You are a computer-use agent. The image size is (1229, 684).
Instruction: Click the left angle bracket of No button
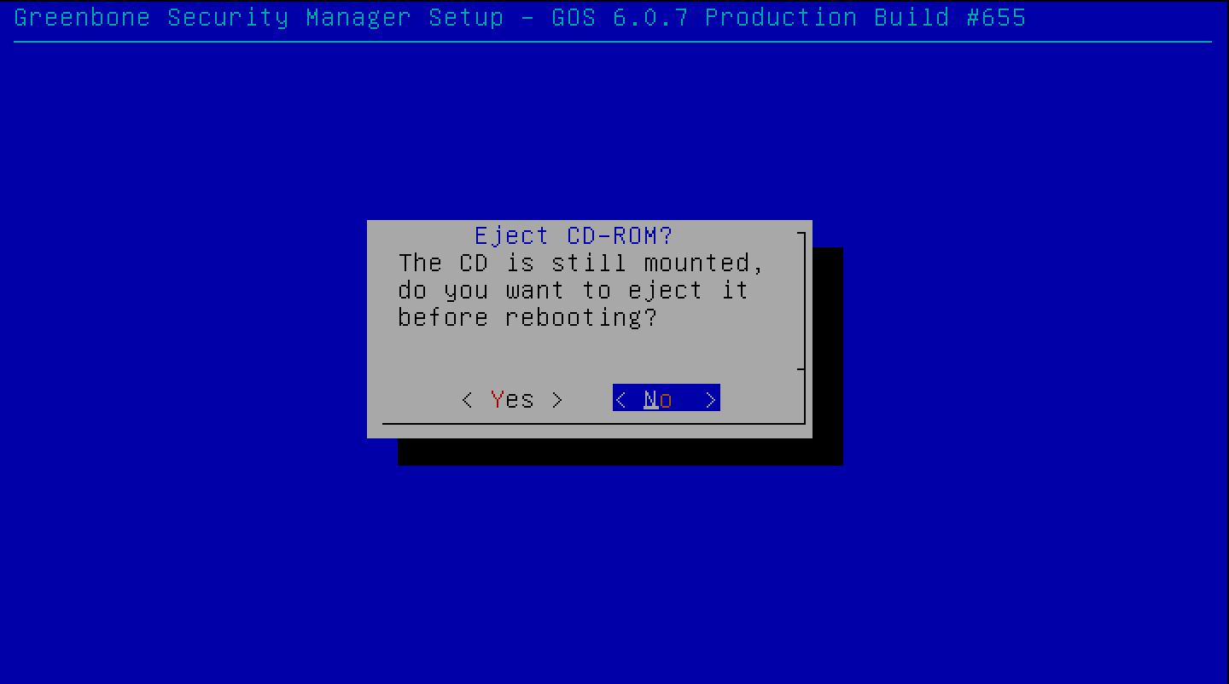coord(621,400)
